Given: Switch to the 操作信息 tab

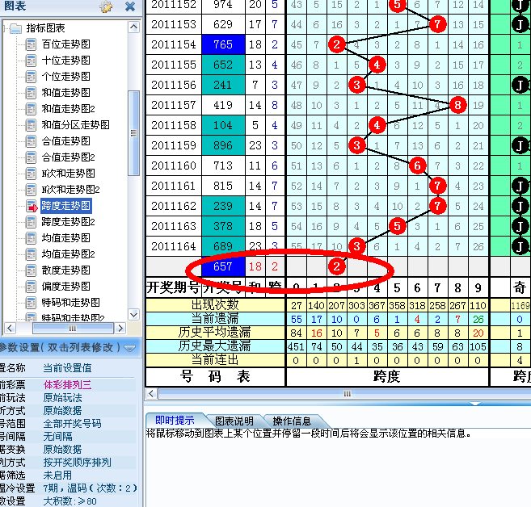Looking at the screenshot, I should (292, 421).
